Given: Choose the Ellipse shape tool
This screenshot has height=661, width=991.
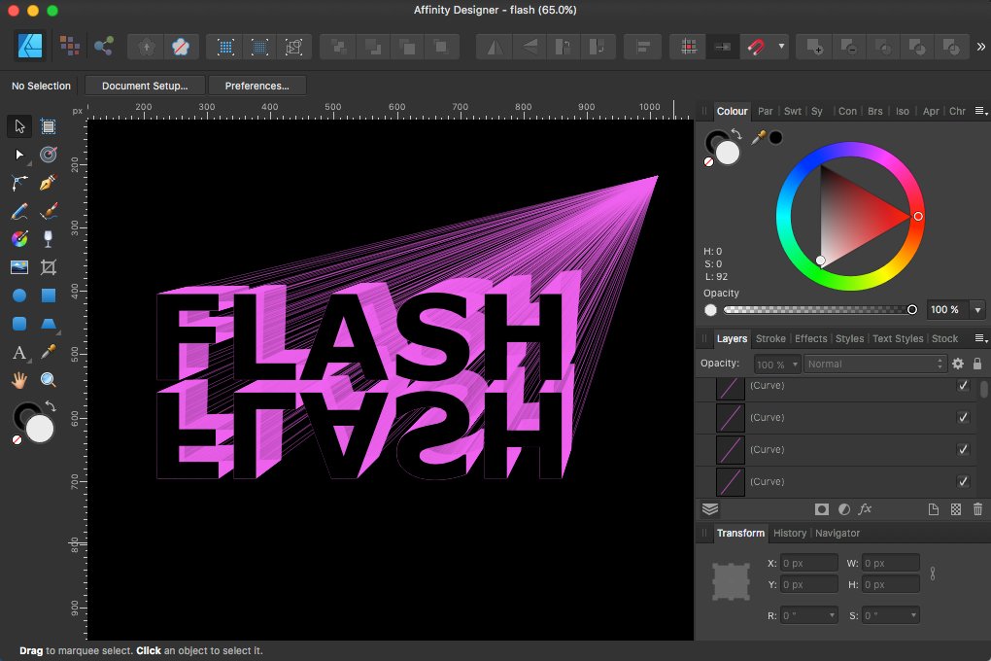Looking at the screenshot, I should point(19,296).
